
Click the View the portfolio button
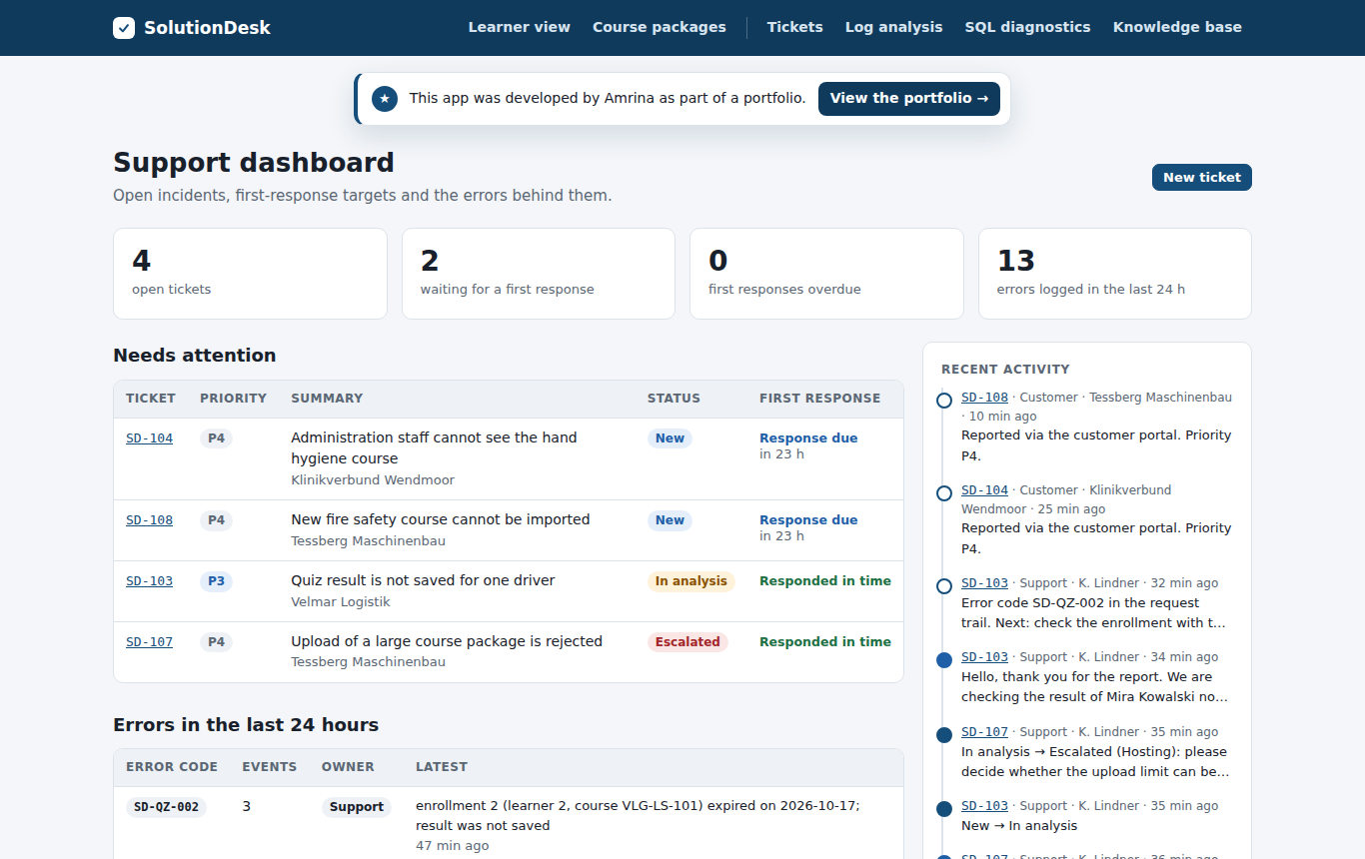tap(909, 99)
